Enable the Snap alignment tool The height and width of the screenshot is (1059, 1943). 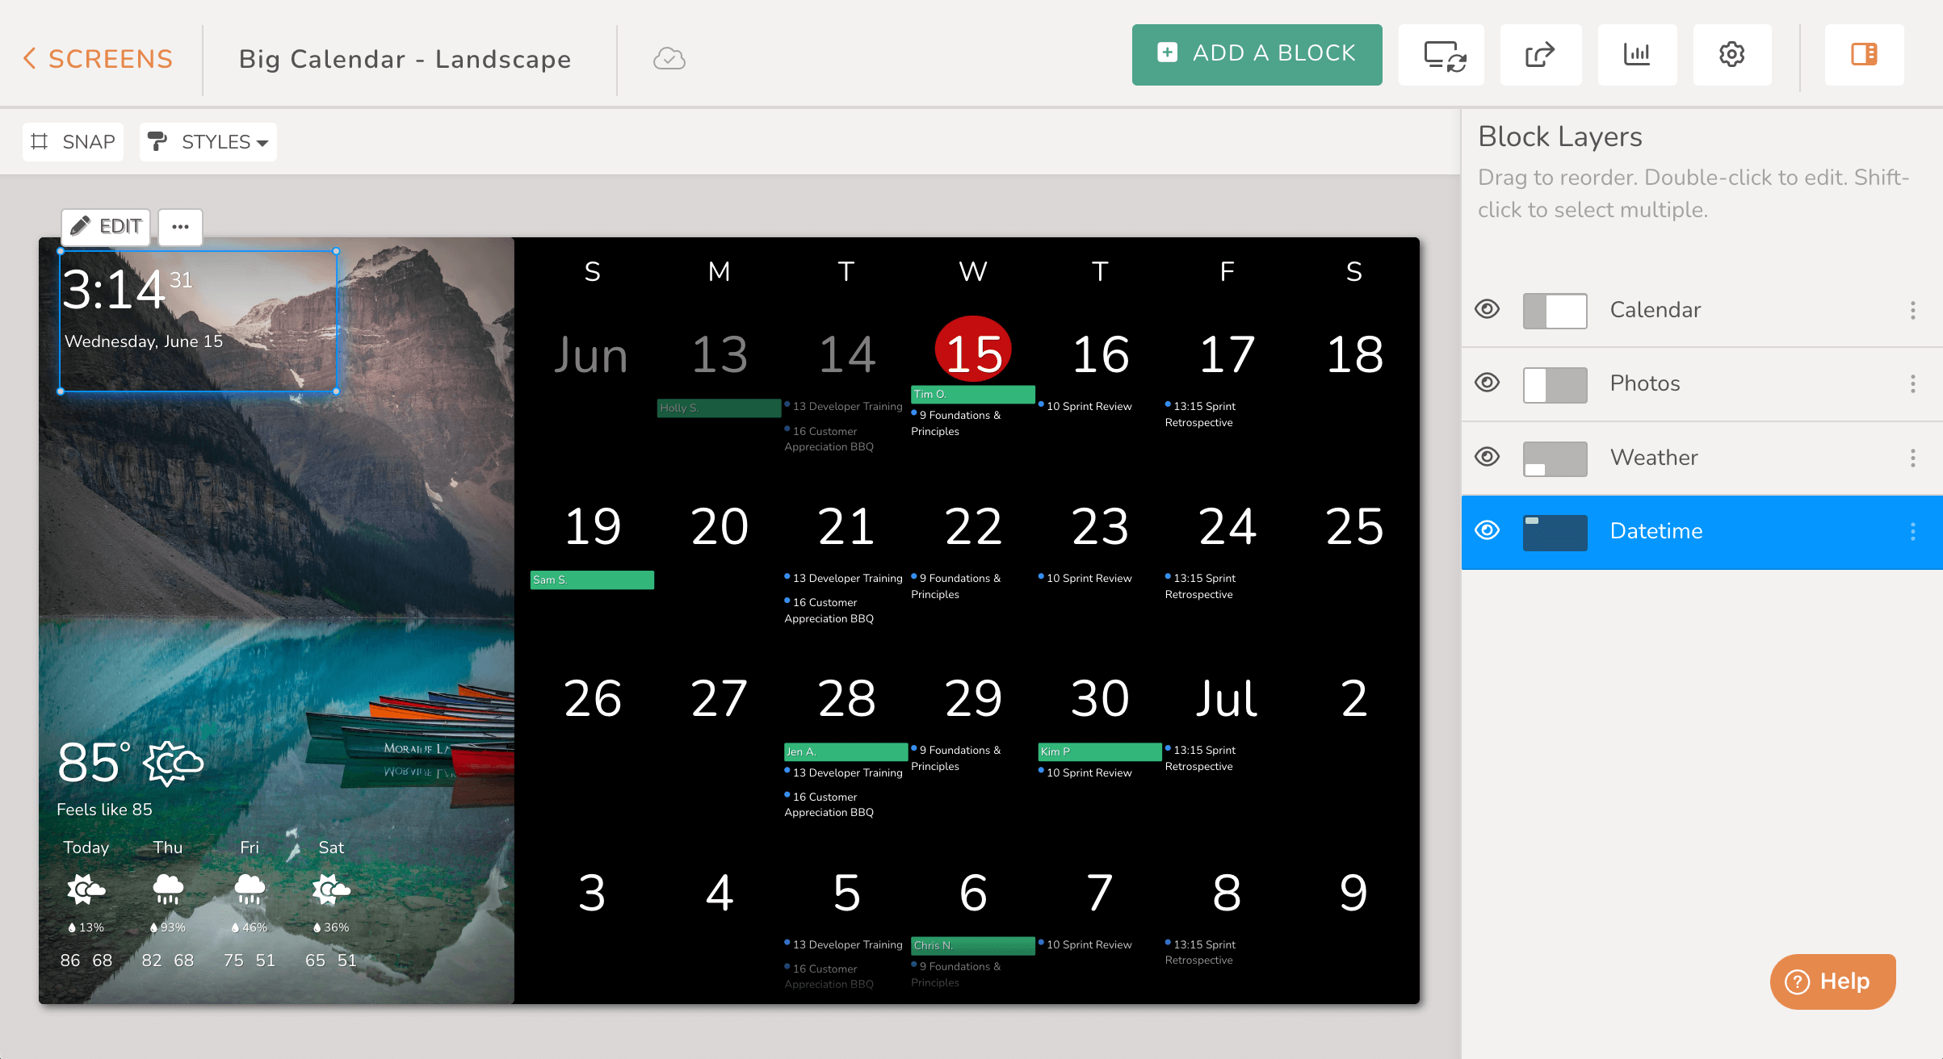coord(73,141)
